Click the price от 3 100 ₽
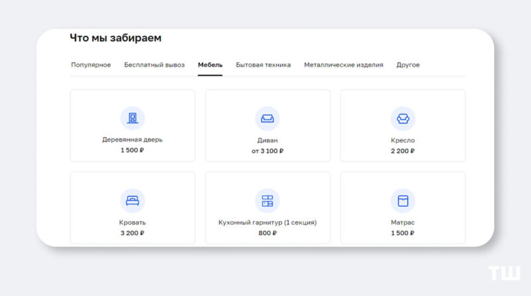 [267, 151]
